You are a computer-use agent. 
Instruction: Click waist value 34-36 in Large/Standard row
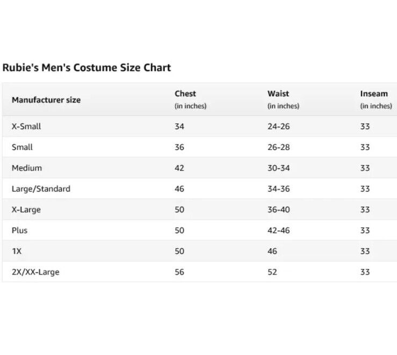[x=278, y=189]
